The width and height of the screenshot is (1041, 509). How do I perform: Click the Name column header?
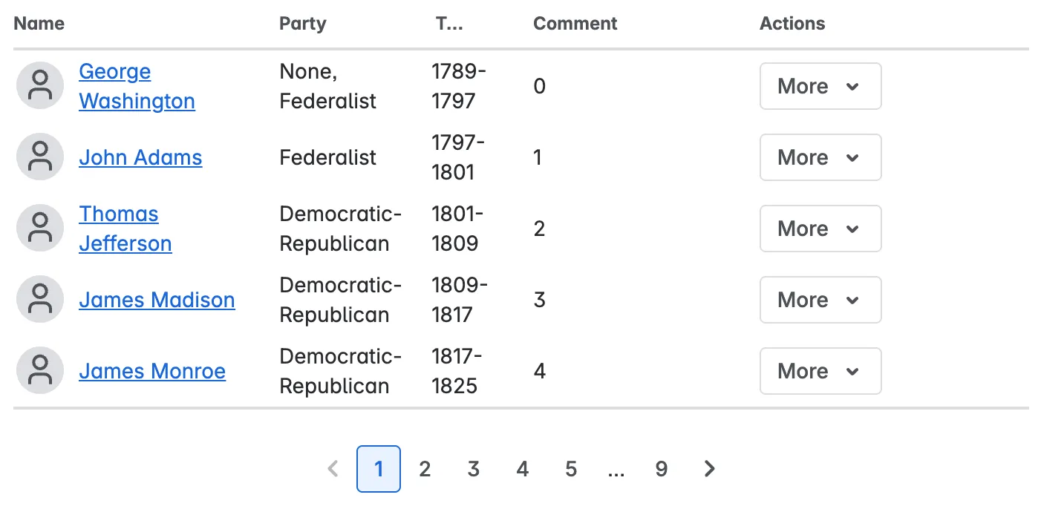point(39,24)
